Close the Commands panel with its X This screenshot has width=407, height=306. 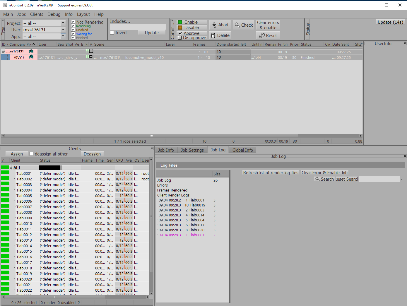172,20
